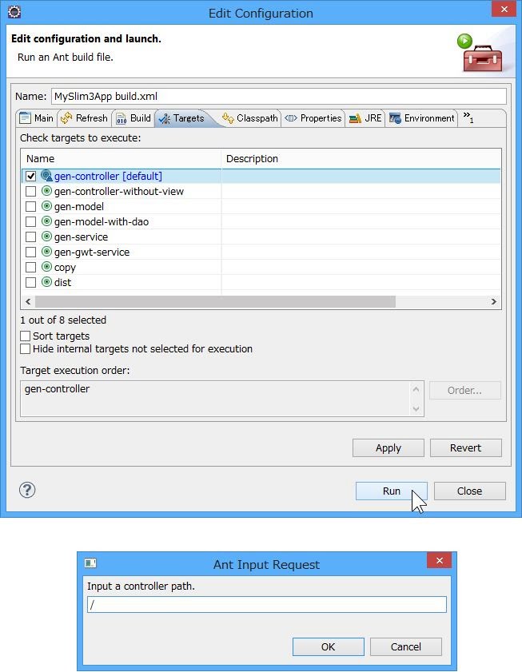Image resolution: width=522 pixels, height=672 pixels.
Task: Switch to the Classpath tab
Action: [250, 118]
